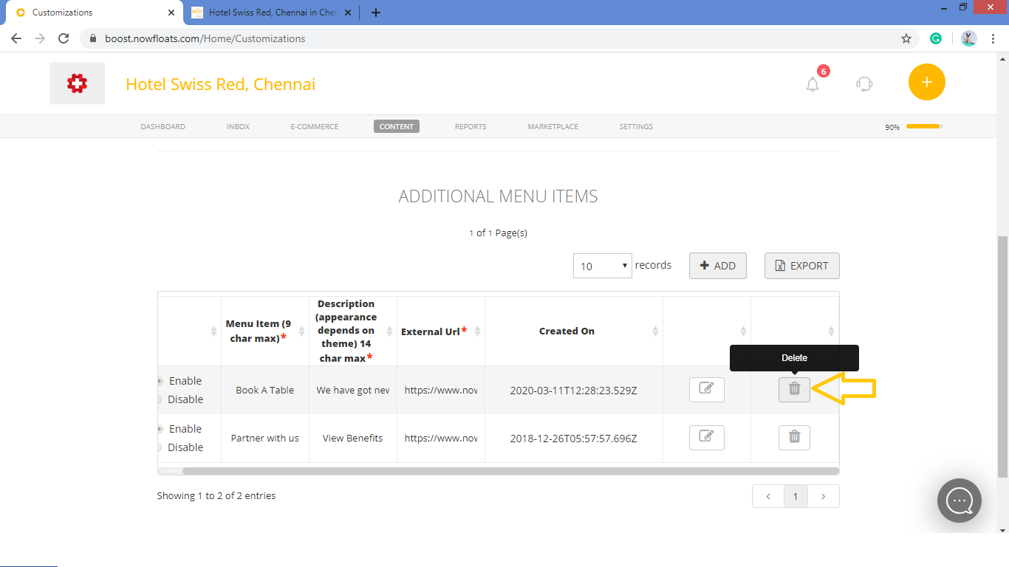Select Disable for Book A Table
The width and height of the screenshot is (1009, 567).
(160, 399)
